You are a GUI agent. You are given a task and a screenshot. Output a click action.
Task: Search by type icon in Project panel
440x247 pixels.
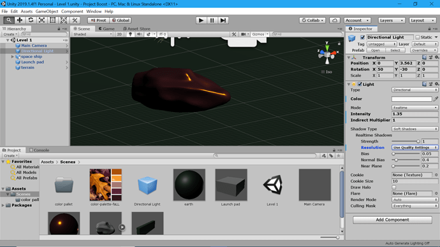click(324, 156)
